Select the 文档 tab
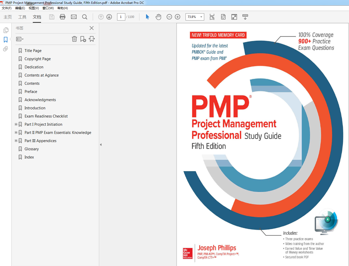This screenshot has height=266, width=349. pos(37,17)
